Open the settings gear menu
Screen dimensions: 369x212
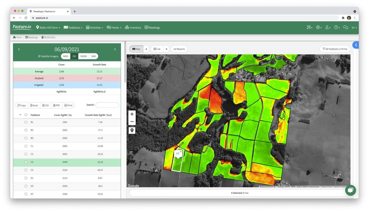pos(319,27)
